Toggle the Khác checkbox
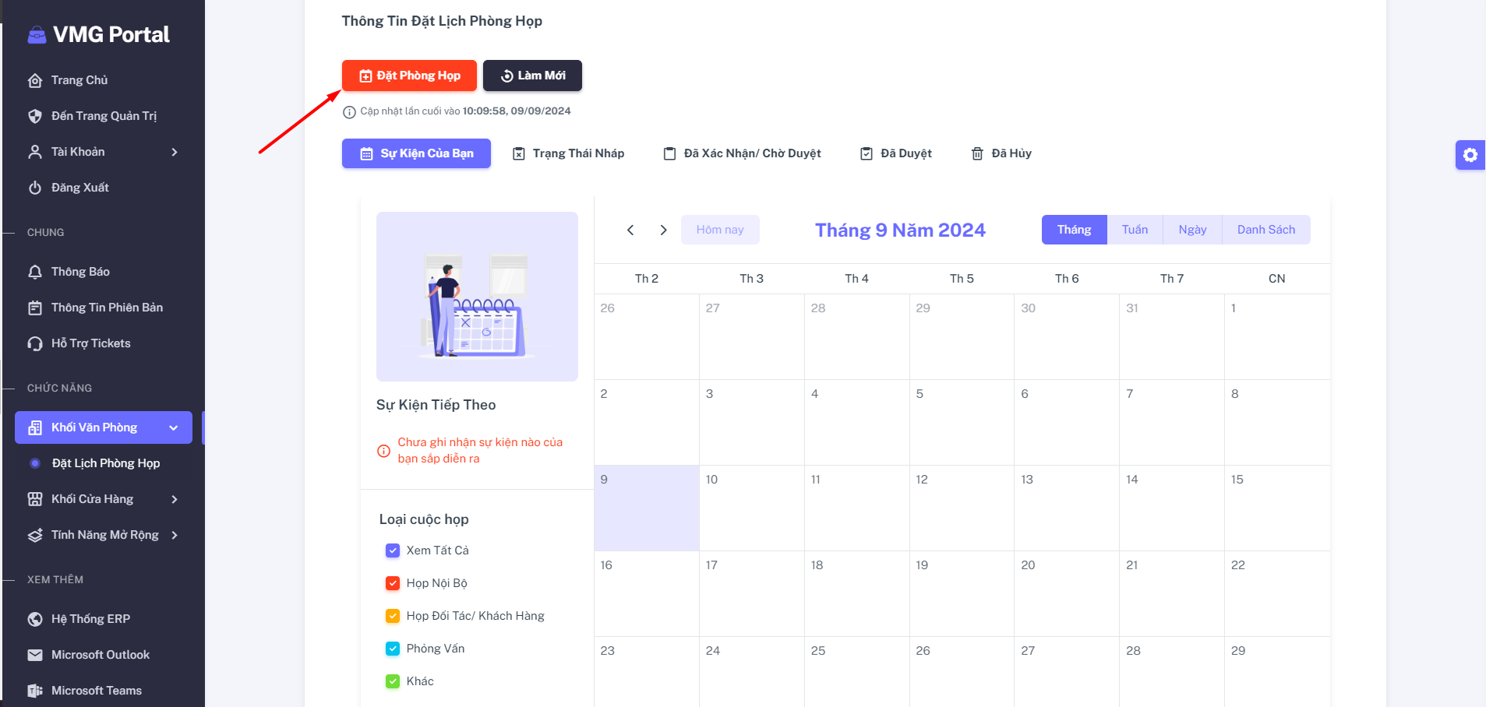 pos(393,681)
